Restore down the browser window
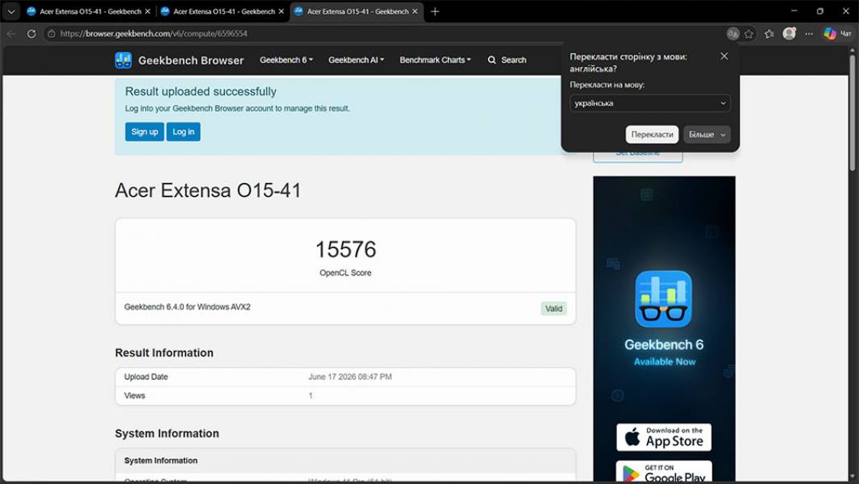 820,11
